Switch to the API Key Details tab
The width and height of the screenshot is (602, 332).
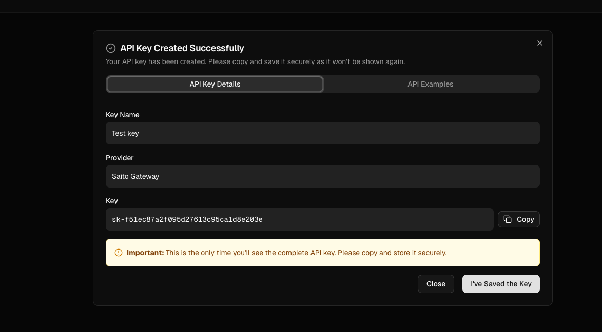tap(215, 84)
